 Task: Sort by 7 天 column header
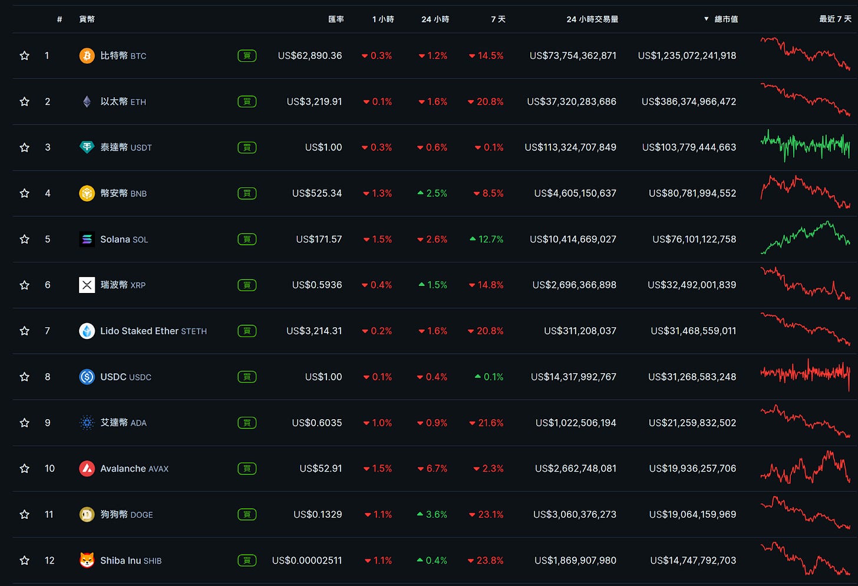[498, 19]
